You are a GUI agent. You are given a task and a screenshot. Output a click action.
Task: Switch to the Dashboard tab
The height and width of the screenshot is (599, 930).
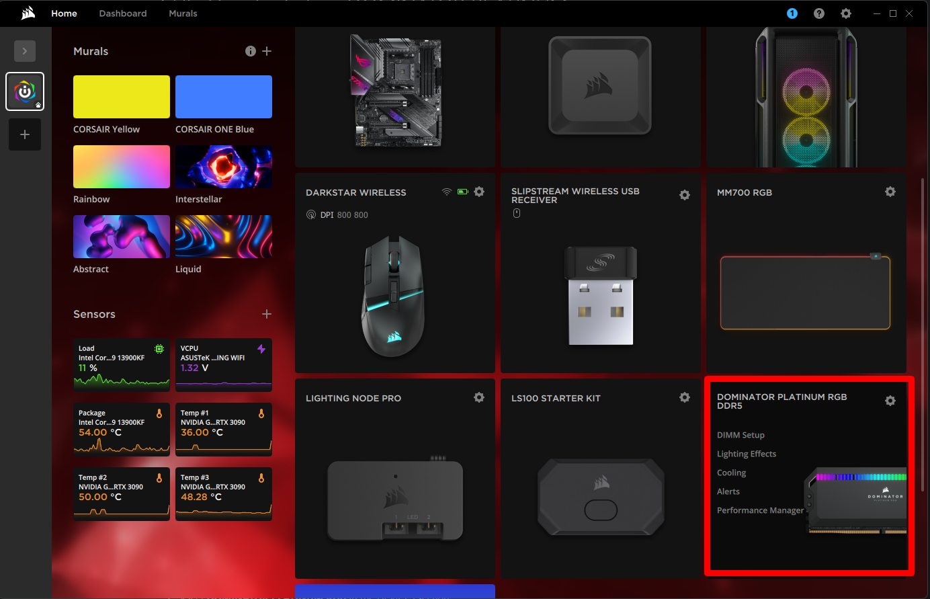point(123,13)
